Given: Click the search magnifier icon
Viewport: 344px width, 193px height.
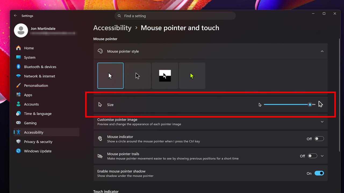Looking at the screenshot, I should [119, 16].
